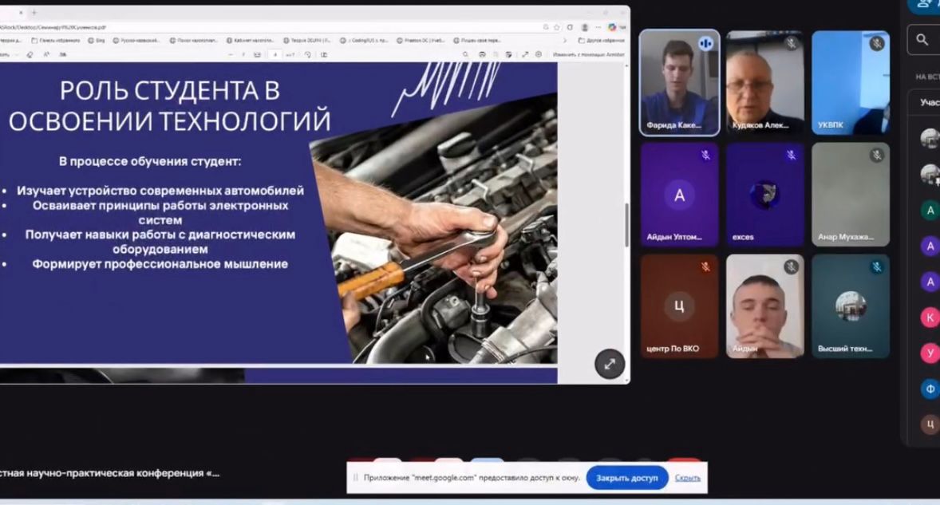Screen dimensions: 940x505
Task: Click the Скрыть link in sharing bar
Action: (x=687, y=478)
